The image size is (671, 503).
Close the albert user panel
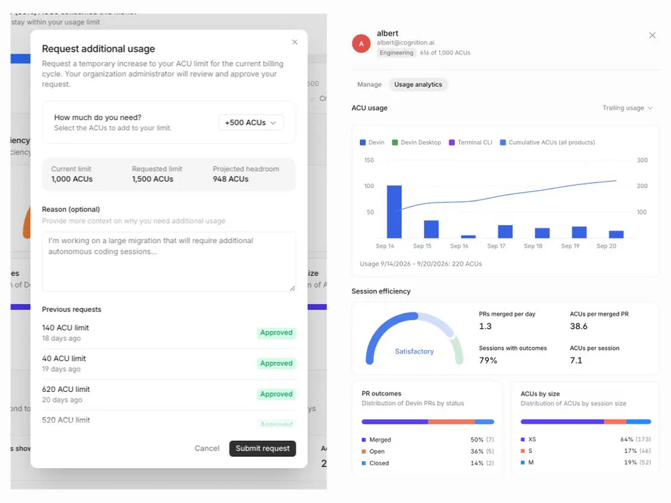[x=651, y=35]
